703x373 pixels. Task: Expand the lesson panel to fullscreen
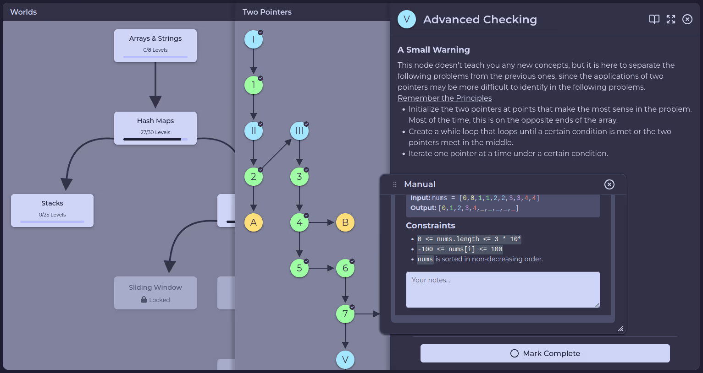click(670, 19)
